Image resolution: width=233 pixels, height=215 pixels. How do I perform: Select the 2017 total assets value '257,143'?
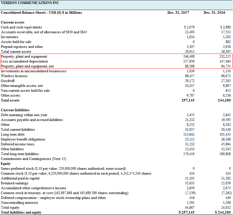point(188,100)
